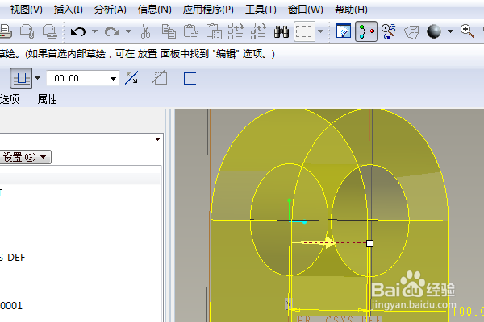The image size is (484, 322).
Task: Open the 帮助(H) menu
Action: 351,10
